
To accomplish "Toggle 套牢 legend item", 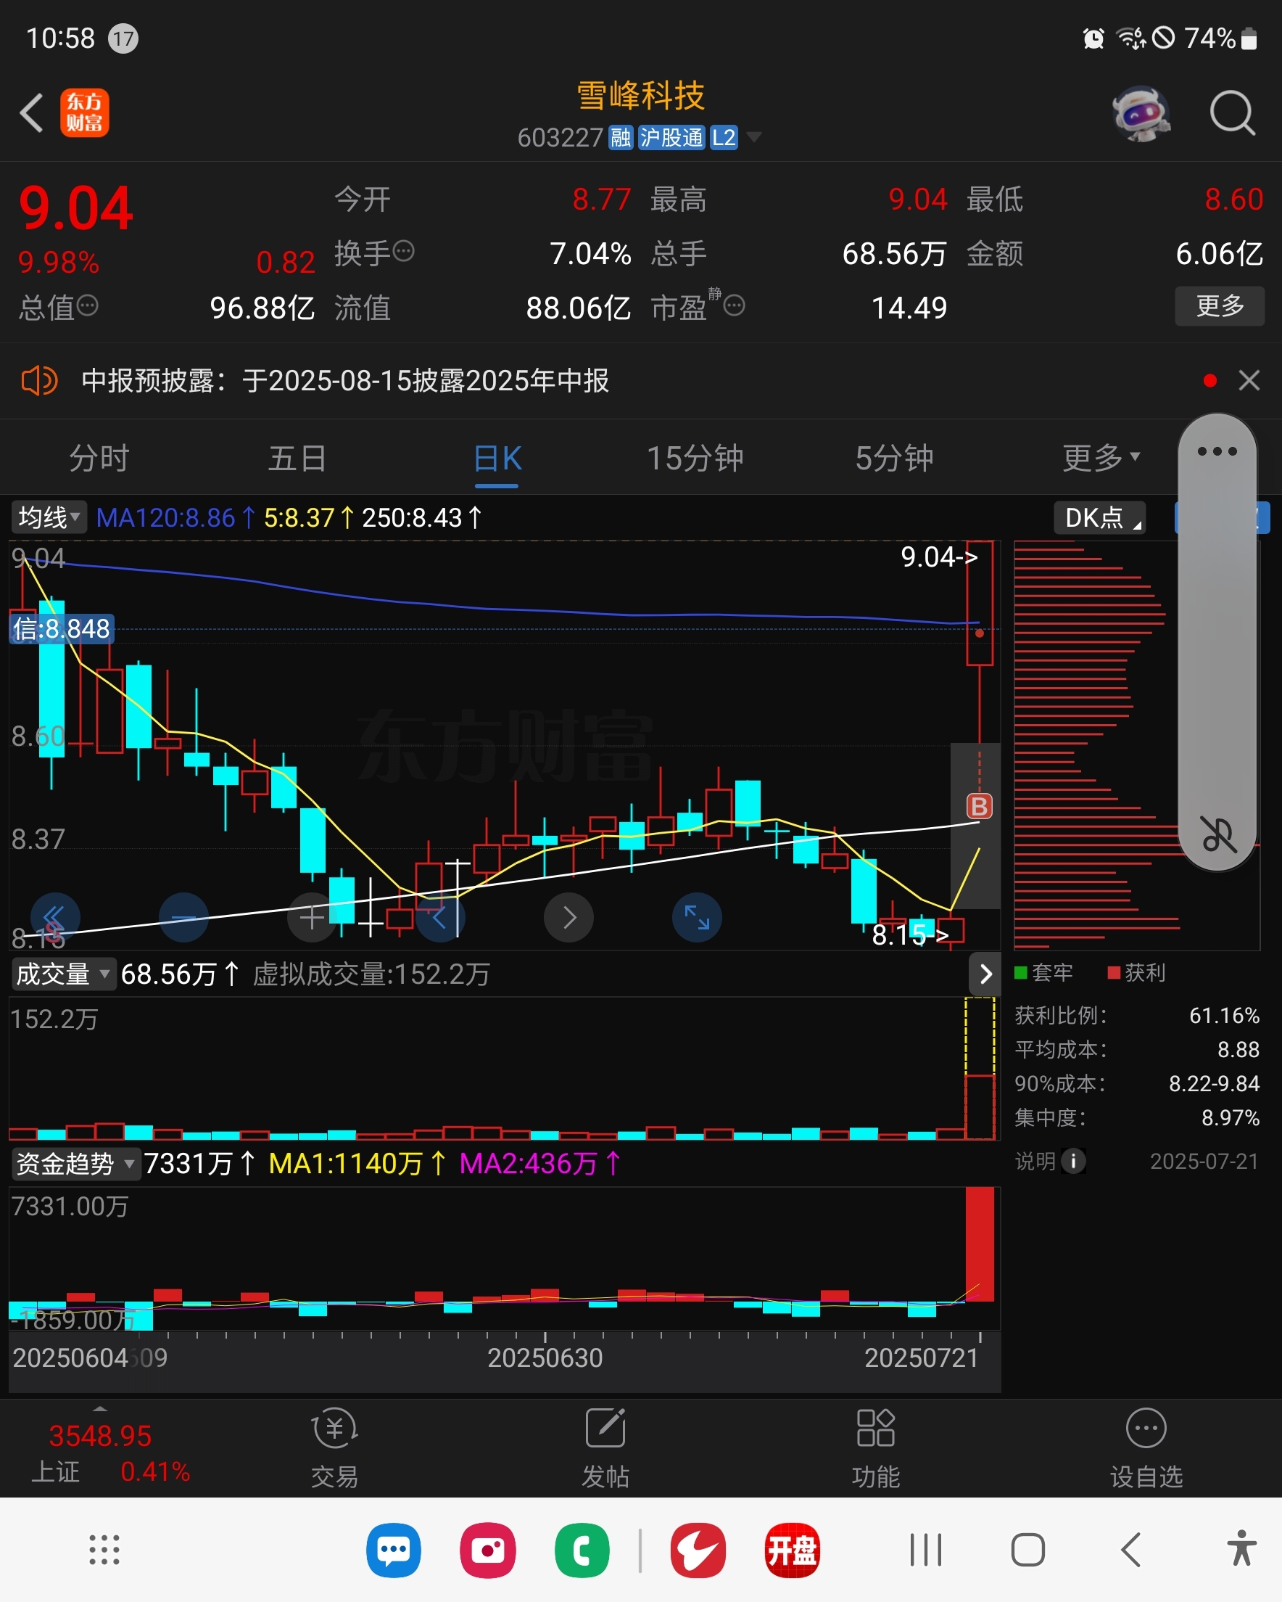I will (x=1043, y=973).
